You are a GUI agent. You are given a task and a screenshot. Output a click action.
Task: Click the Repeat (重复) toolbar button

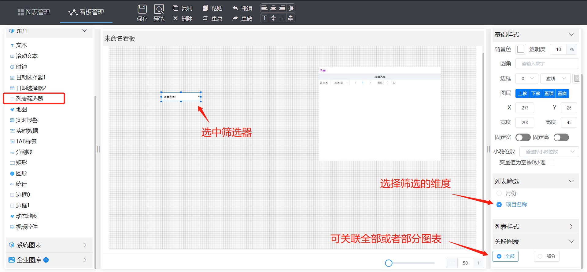pyautogui.click(x=212, y=18)
